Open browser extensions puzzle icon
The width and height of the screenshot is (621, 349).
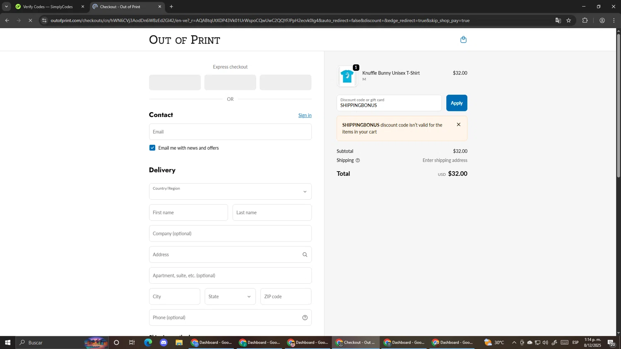[x=585, y=20]
